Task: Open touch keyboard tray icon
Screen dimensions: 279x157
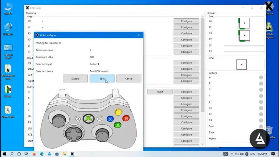Action: coord(226,154)
